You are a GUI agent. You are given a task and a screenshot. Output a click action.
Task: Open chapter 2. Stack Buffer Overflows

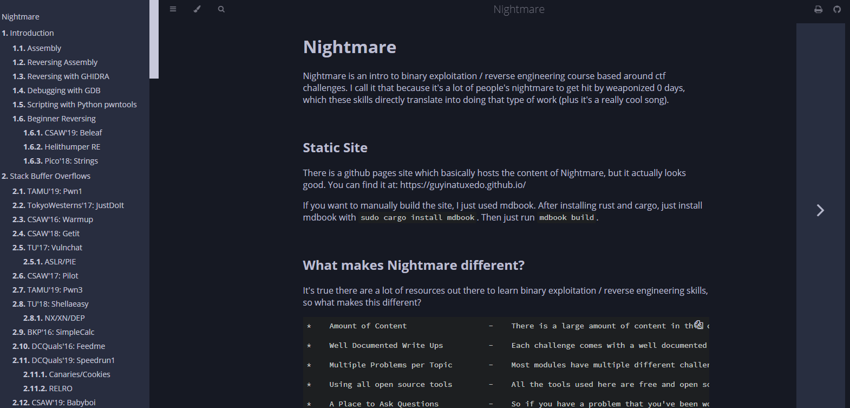[46, 176]
